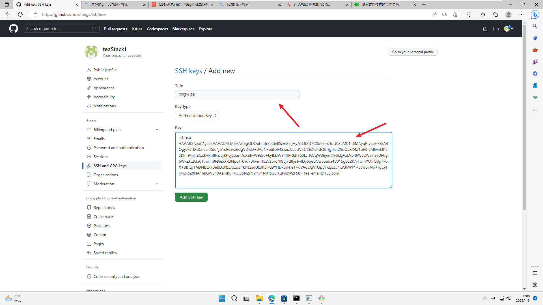Viewport: 543px width, 305px height.
Task: Refresh the page with the reload icon
Action: point(20,14)
